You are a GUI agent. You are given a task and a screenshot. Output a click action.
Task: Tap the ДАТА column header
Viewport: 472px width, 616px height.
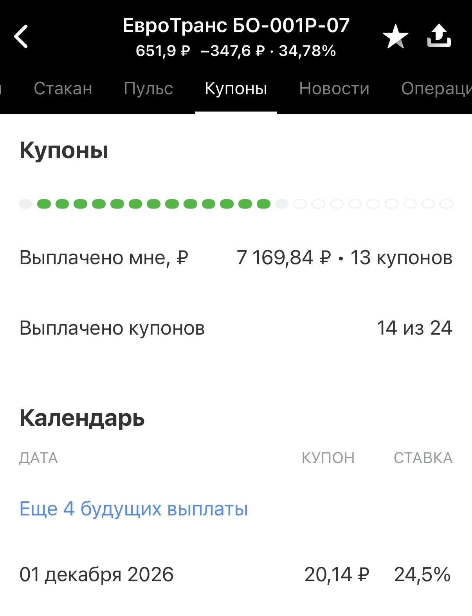coord(38,458)
